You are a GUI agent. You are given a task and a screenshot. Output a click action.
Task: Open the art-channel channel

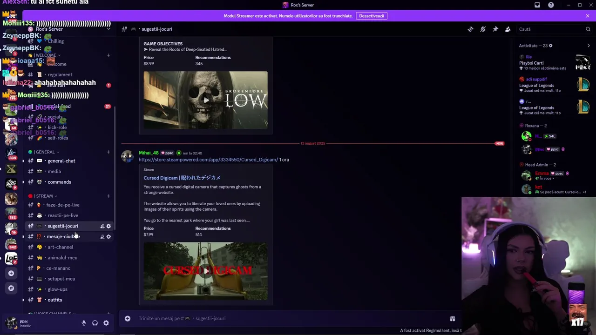click(x=69, y=248)
